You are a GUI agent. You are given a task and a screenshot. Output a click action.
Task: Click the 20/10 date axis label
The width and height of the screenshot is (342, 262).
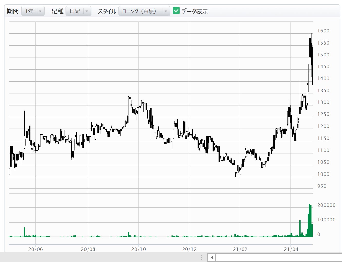(139, 249)
